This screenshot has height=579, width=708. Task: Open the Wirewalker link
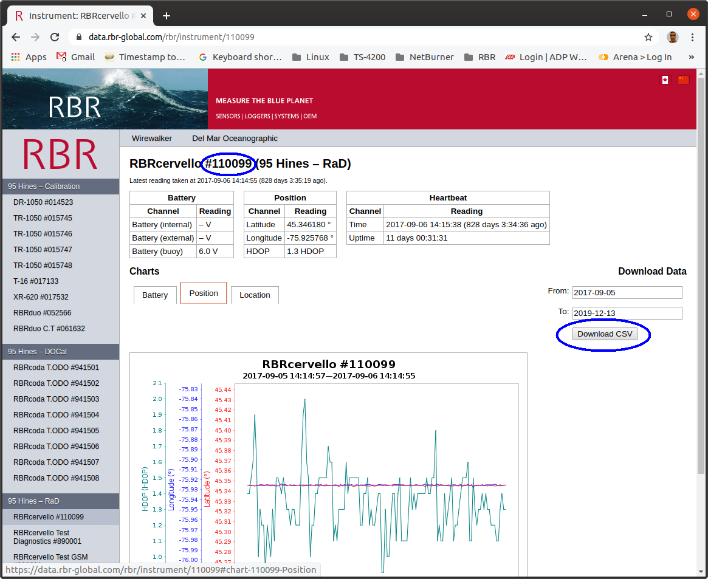pos(152,139)
